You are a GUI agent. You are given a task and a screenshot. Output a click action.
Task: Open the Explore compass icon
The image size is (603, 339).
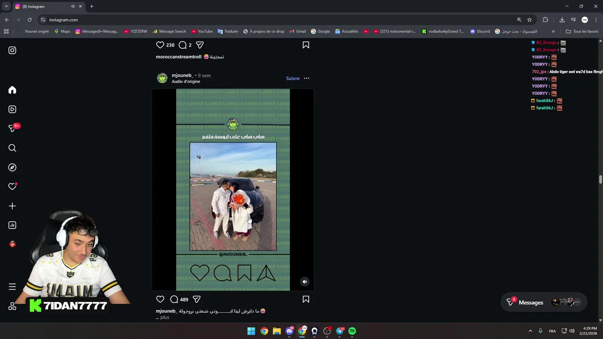[x=12, y=167]
